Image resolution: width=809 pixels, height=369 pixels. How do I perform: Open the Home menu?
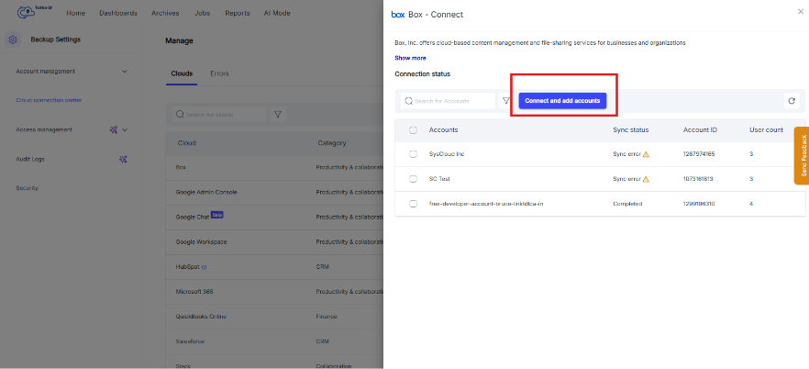point(76,14)
